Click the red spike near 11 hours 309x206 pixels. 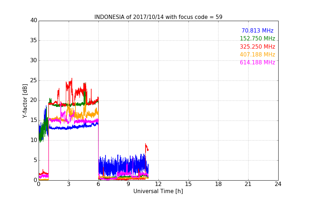tap(147, 148)
